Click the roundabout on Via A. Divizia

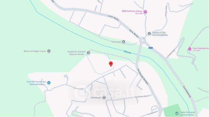142,40
